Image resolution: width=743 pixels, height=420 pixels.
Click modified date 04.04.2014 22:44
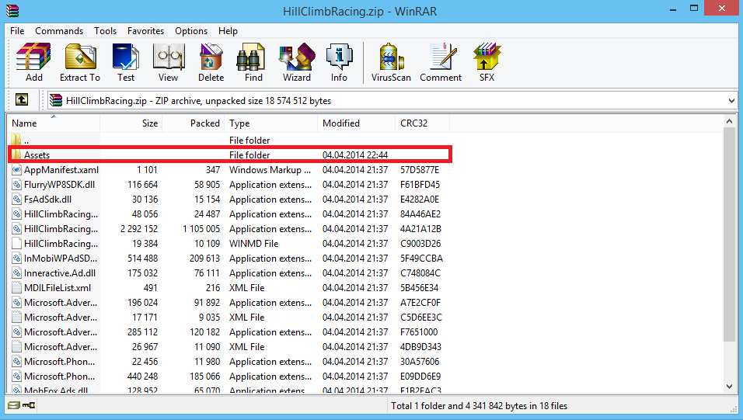coord(355,154)
